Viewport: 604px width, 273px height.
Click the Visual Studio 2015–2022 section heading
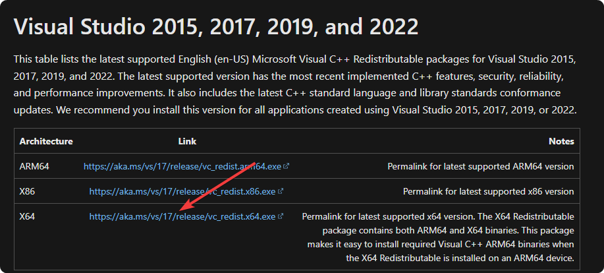pos(216,27)
